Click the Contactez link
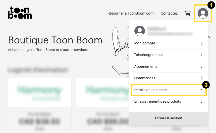The image size is (216, 133). click(x=169, y=13)
